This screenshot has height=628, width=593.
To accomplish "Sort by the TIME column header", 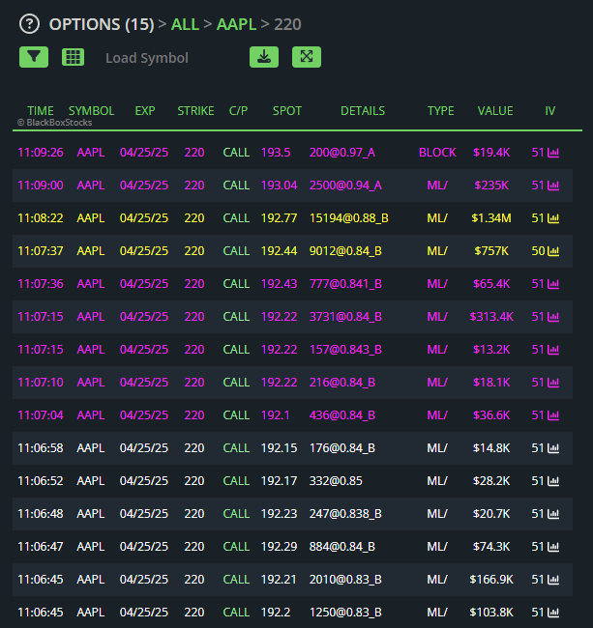I will point(41,111).
